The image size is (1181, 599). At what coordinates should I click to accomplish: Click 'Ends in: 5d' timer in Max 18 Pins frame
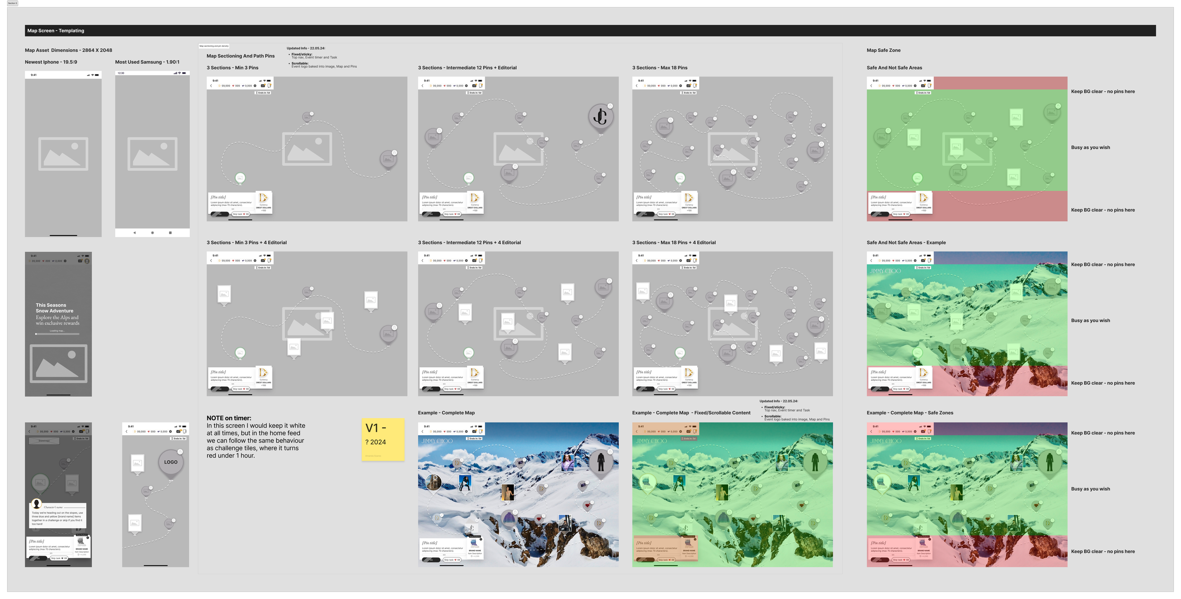pos(688,93)
